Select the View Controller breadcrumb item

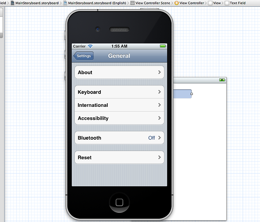192,3
